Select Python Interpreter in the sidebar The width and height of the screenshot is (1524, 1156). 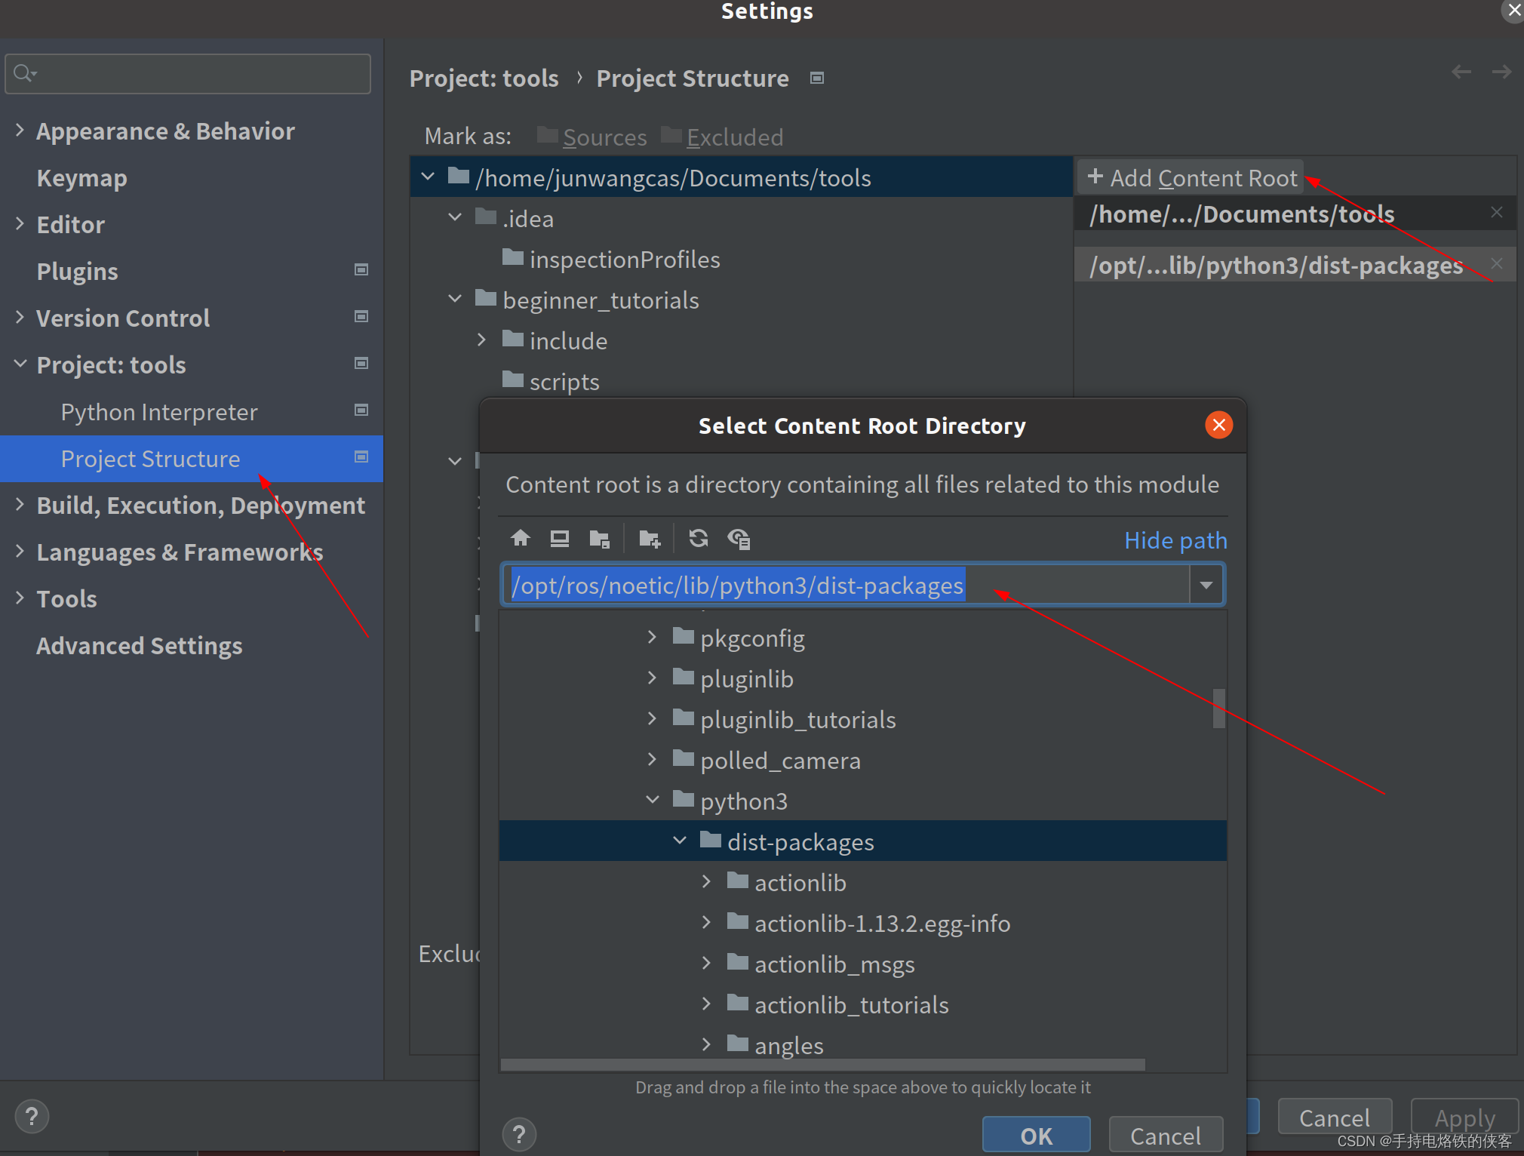[158, 412]
